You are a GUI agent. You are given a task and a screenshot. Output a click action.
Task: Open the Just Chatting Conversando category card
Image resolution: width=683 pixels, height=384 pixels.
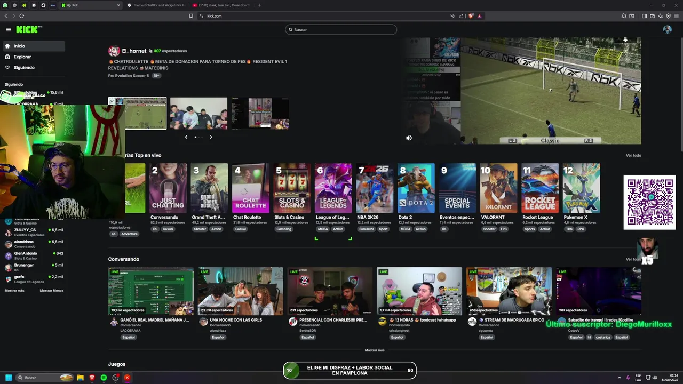168,188
